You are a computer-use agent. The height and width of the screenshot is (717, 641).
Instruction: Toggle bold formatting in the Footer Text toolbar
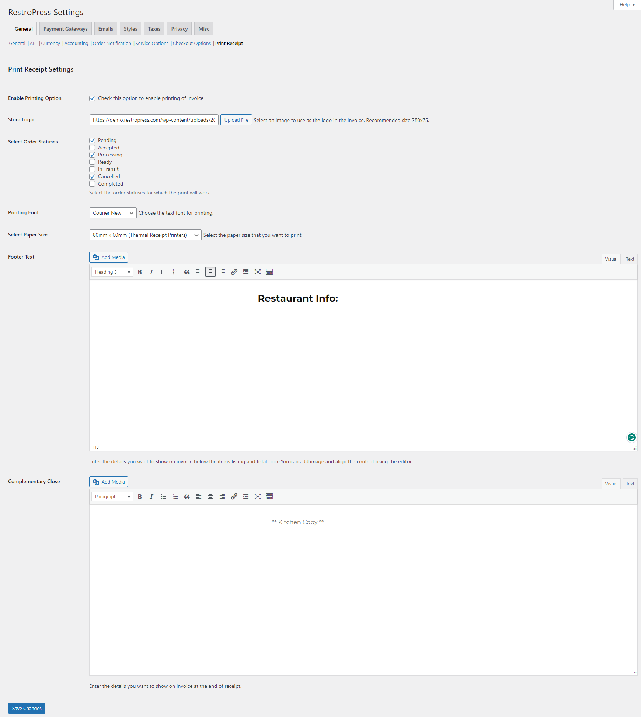click(140, 272)
